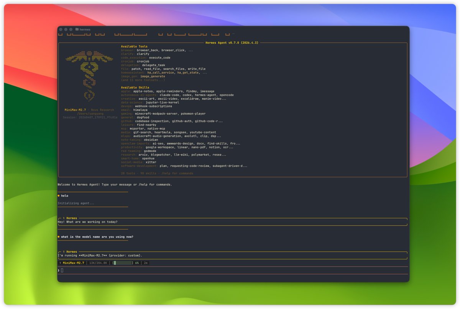Select the "image_gen: image_generate" row
The height and width of the screenshot is (309, 460).
pos(143,76)
